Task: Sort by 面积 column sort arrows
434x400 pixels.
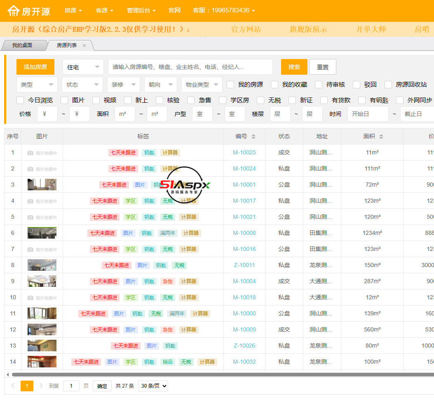Action: (x=381, y=137)
